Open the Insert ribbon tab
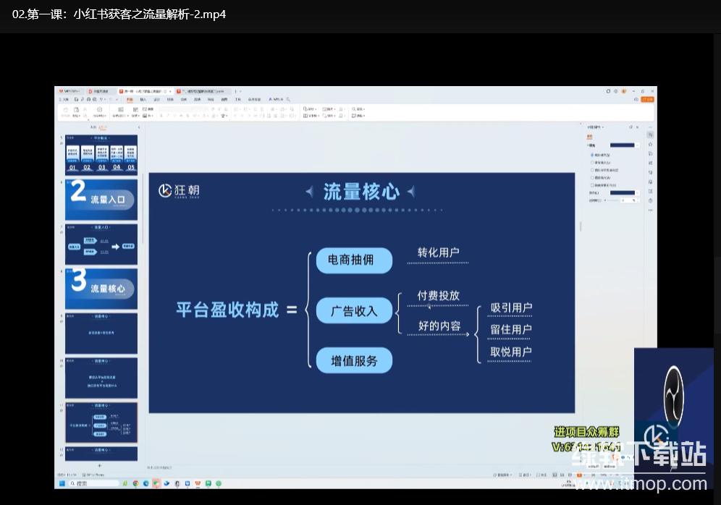The height and width of the screenshot is (505, 721). pos(143,99)
